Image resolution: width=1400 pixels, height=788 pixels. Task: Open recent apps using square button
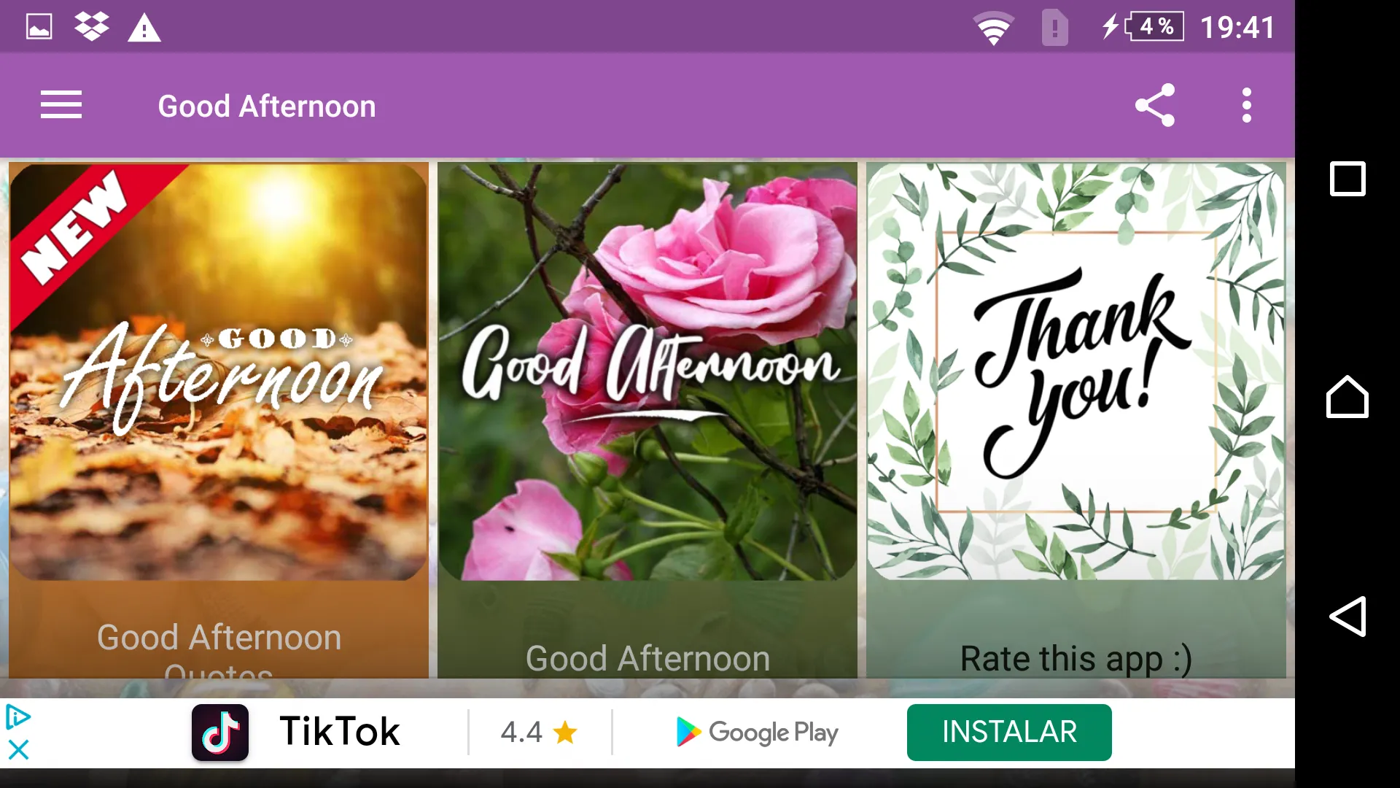tap(1346, 179)
